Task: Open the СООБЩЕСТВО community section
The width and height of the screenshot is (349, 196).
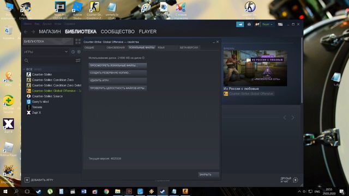Action: (118, 32)
